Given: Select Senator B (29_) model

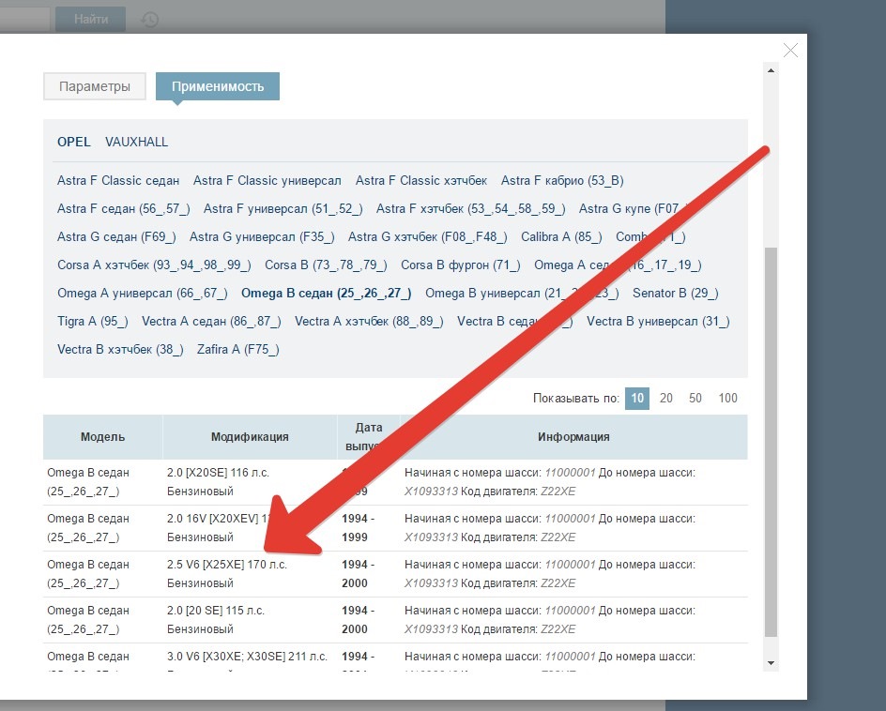Looking at the screenshot, I should [675, 293].
